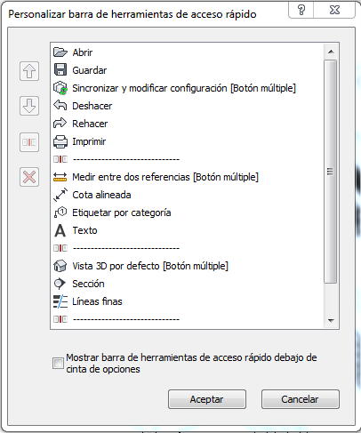
Task: Click the Cancelar button
Action: point(301,399)
